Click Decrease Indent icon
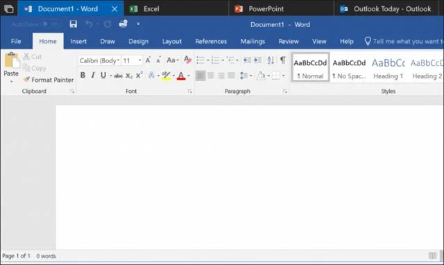Viewport: 444px width, 265px height. pos(247,60)
